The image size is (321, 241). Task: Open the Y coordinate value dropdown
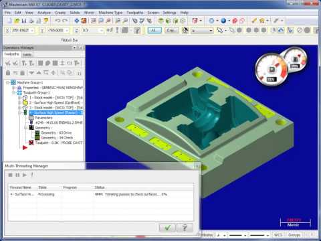tap(67, 30)
